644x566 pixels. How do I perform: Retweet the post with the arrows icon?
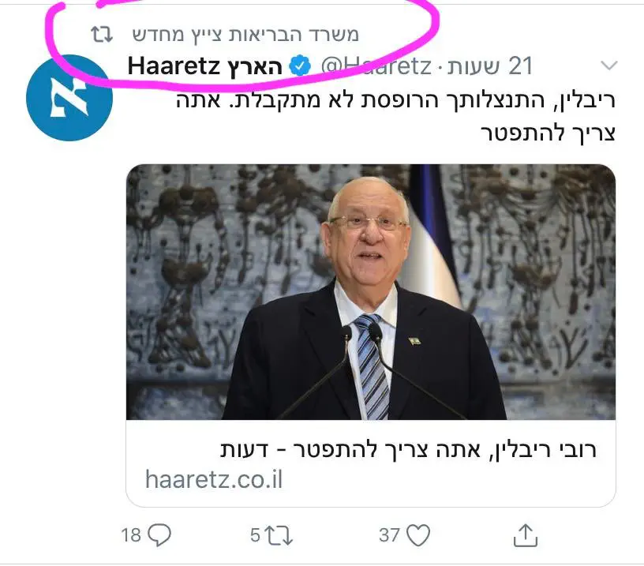[279, 535]
